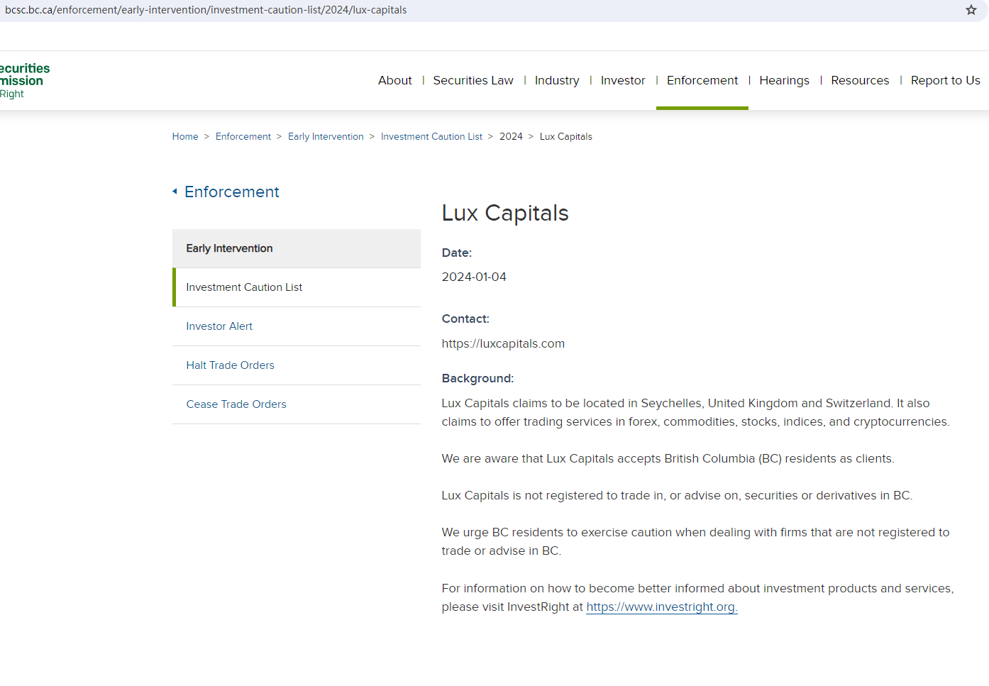
Task: Click the Contact: label
Action: click(x=465, y=319)
